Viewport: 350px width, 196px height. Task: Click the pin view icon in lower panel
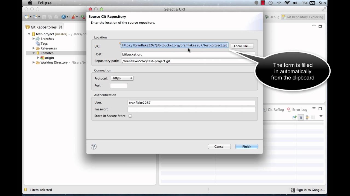[x=294, y=117]
